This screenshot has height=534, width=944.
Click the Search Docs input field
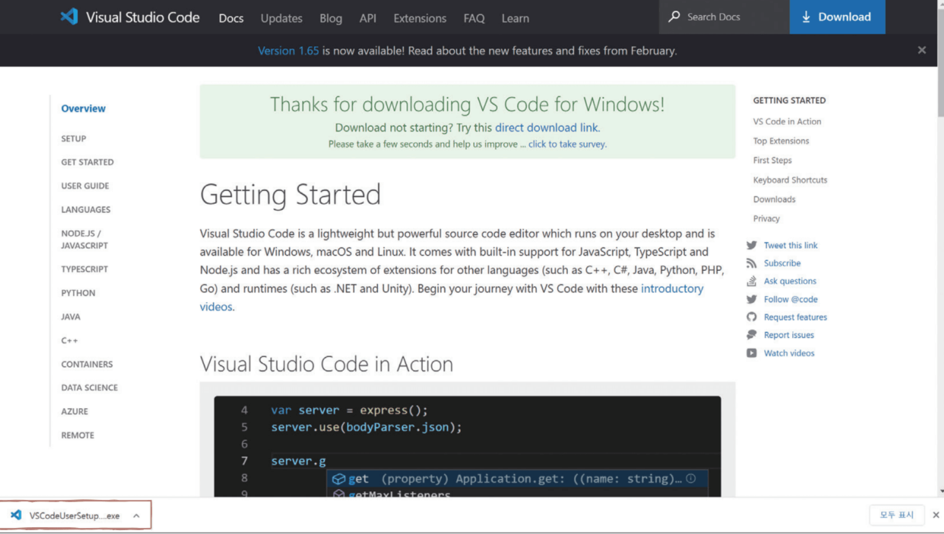tap(724, 17)
